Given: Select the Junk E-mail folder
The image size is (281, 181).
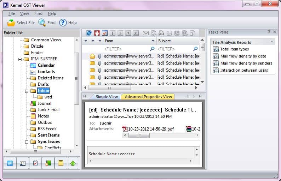Looking at the screenshot, I should click(x=45, y=110).
